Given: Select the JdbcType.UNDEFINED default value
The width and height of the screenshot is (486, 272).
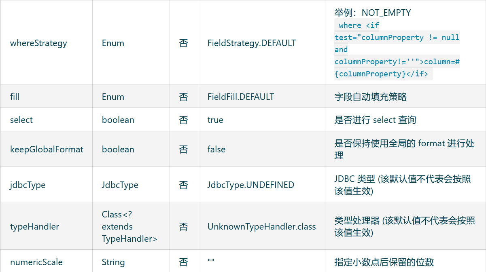Looking at the screenshot, I should (x=250, y=185).
